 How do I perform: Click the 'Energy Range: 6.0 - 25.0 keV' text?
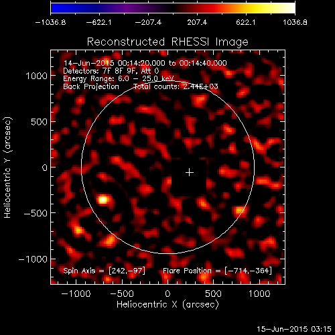point(119,78)
